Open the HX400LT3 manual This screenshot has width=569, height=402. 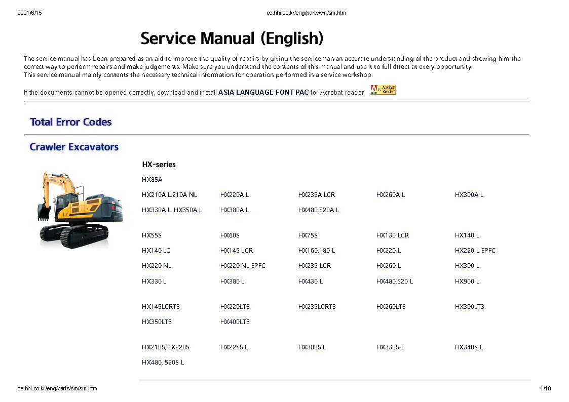tap(235, 322)
